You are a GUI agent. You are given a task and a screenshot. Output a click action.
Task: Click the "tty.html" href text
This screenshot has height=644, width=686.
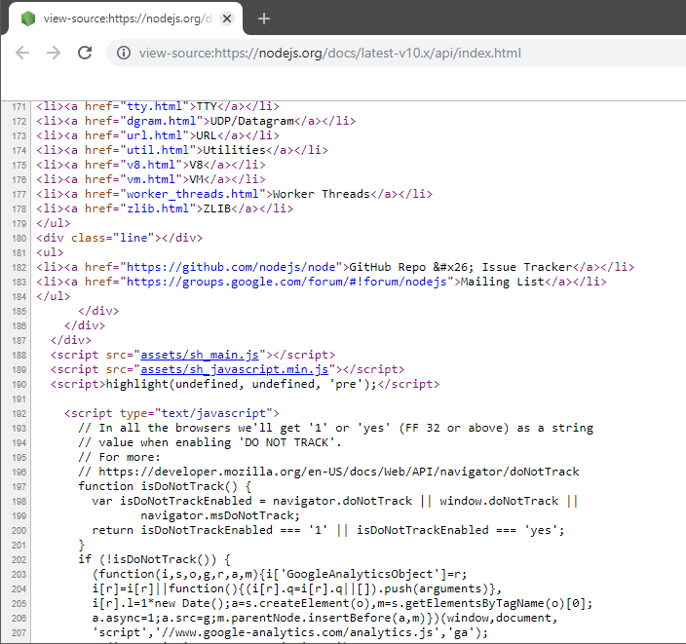tap(154, 106)
